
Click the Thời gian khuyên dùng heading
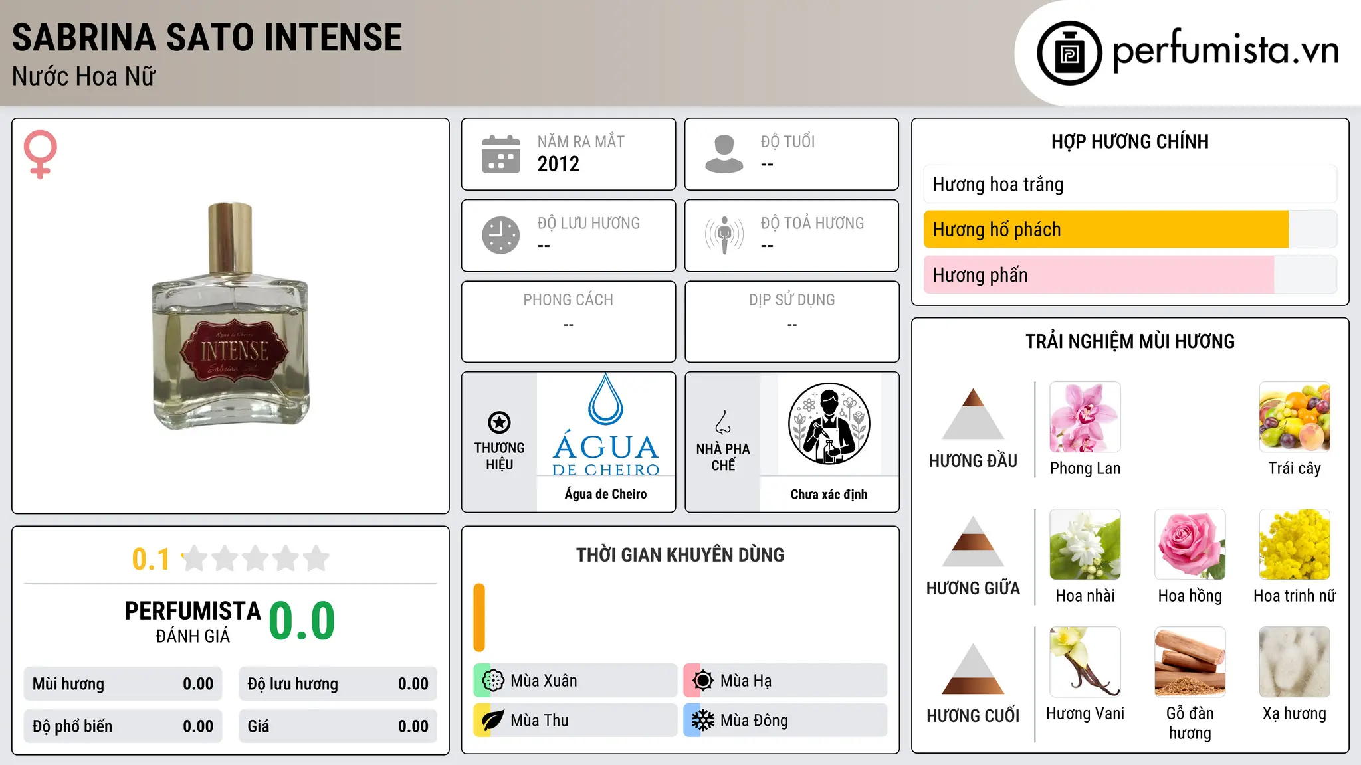point(680,554)
